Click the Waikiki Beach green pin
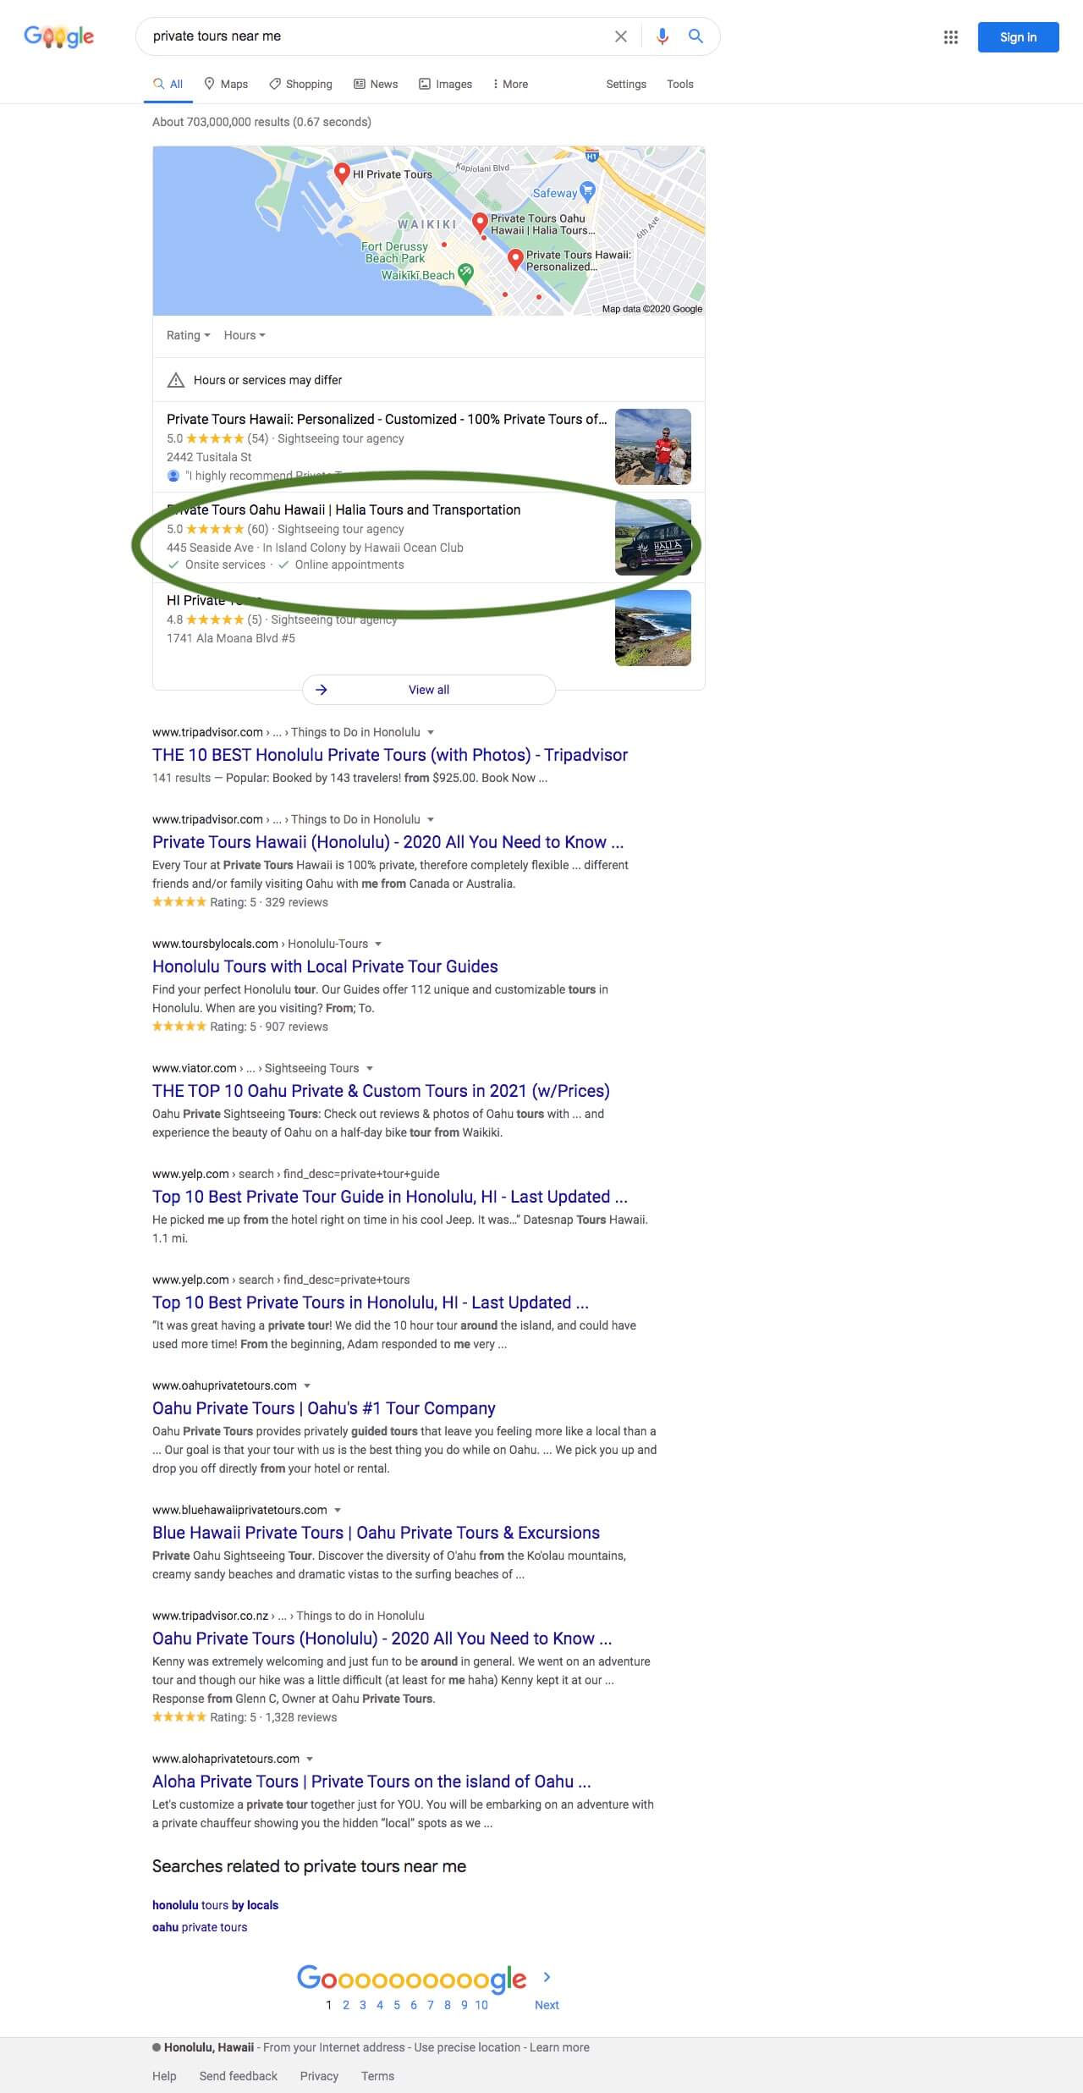Screen dimensions: 1083x2093 tap(465, 273)
